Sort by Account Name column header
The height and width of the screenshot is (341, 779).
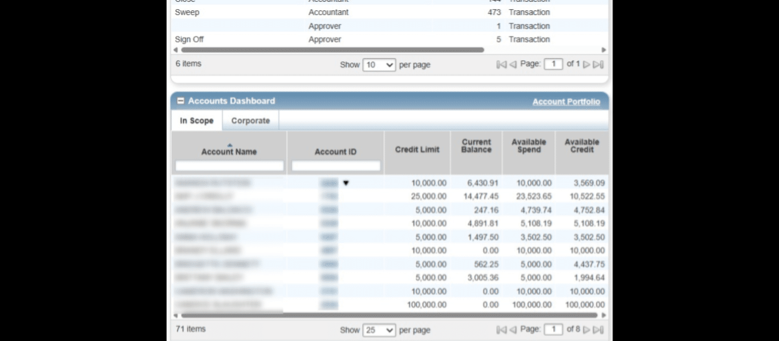[229, 152]
